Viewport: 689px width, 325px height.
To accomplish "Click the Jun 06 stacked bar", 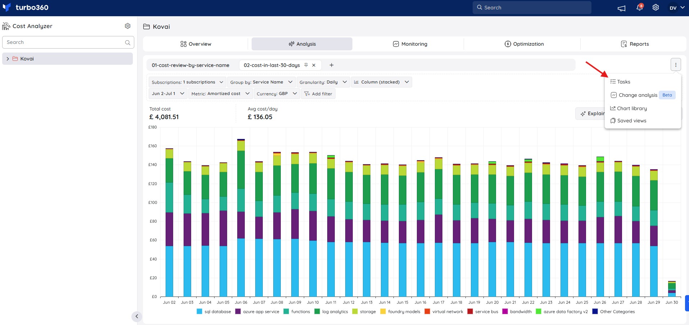I will click(241, 218).
